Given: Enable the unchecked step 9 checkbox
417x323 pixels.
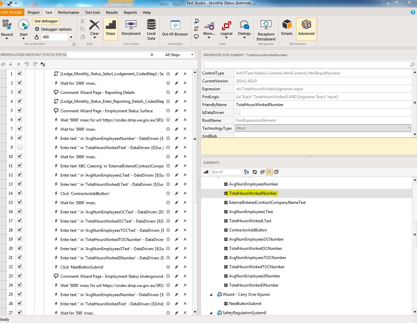Looking at the screenshot, I should [20, 147].
